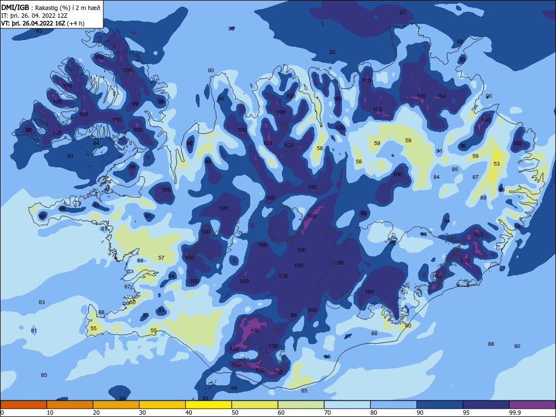The width and height of the screenshot is (556, 417).
Task: Click the humidity value 83 over the sea
Action: 42,302
